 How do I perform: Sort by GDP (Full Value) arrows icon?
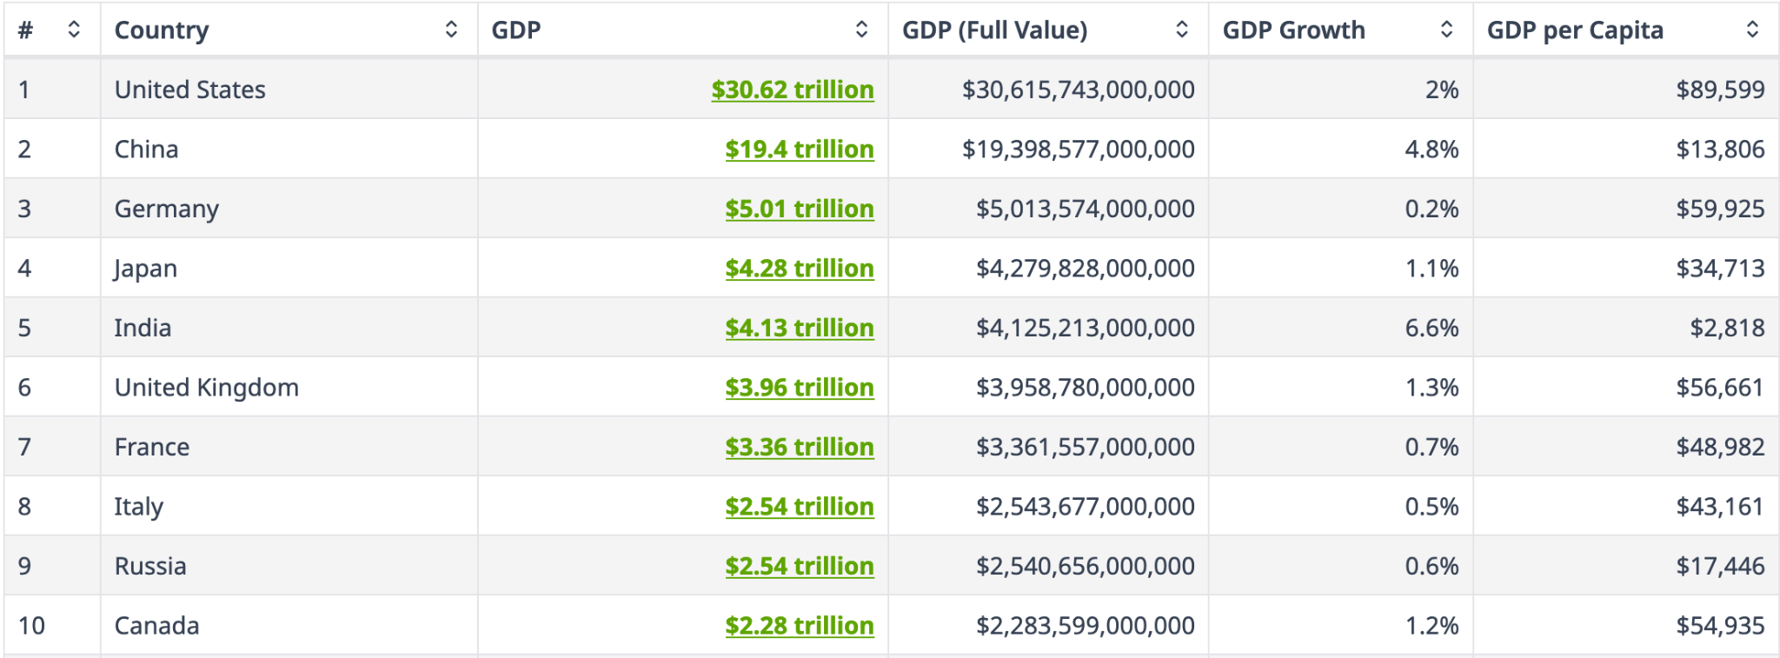(1182, 30)
